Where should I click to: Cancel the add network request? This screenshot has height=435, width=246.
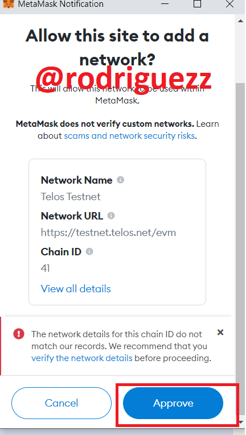click(x=61, y=403)
